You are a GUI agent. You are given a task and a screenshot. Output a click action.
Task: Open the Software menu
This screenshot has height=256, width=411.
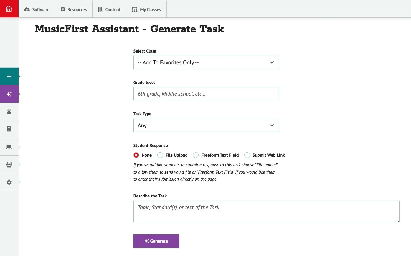pyautogui.click(x=37, y=9)
